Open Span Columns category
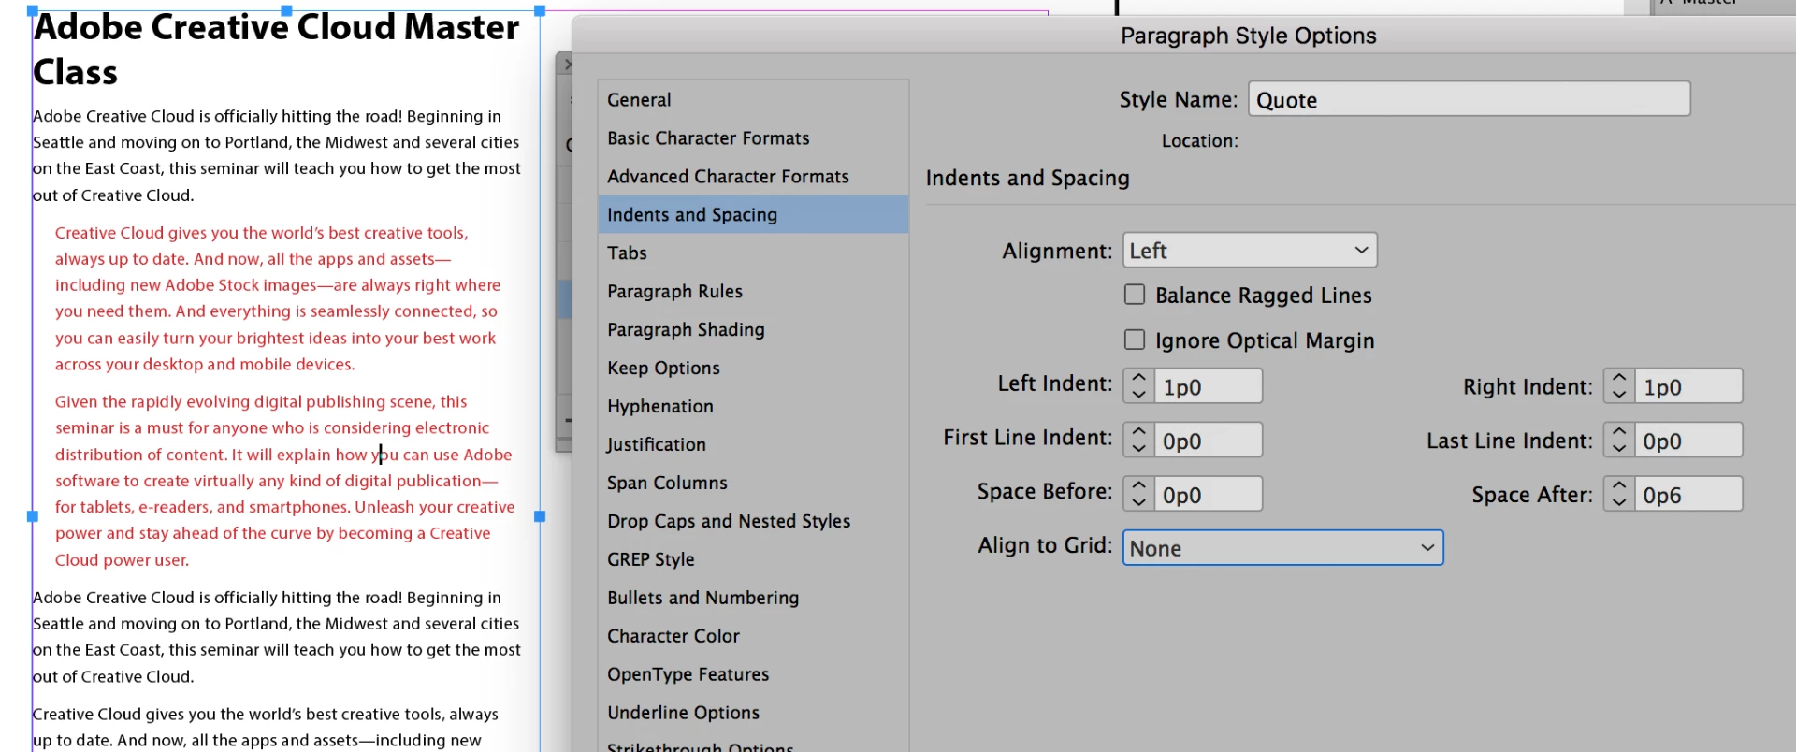Viewport: 1796px width, 752px height. coord(753,484)
